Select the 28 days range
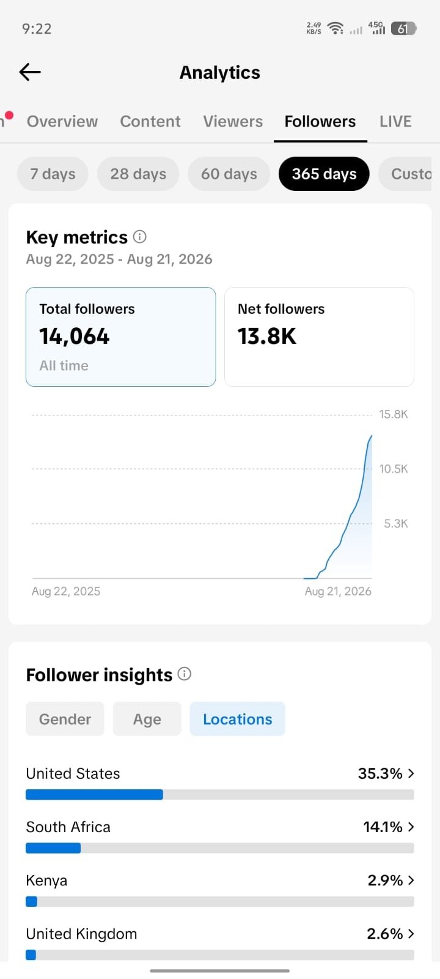 click(x=138, y=174)
